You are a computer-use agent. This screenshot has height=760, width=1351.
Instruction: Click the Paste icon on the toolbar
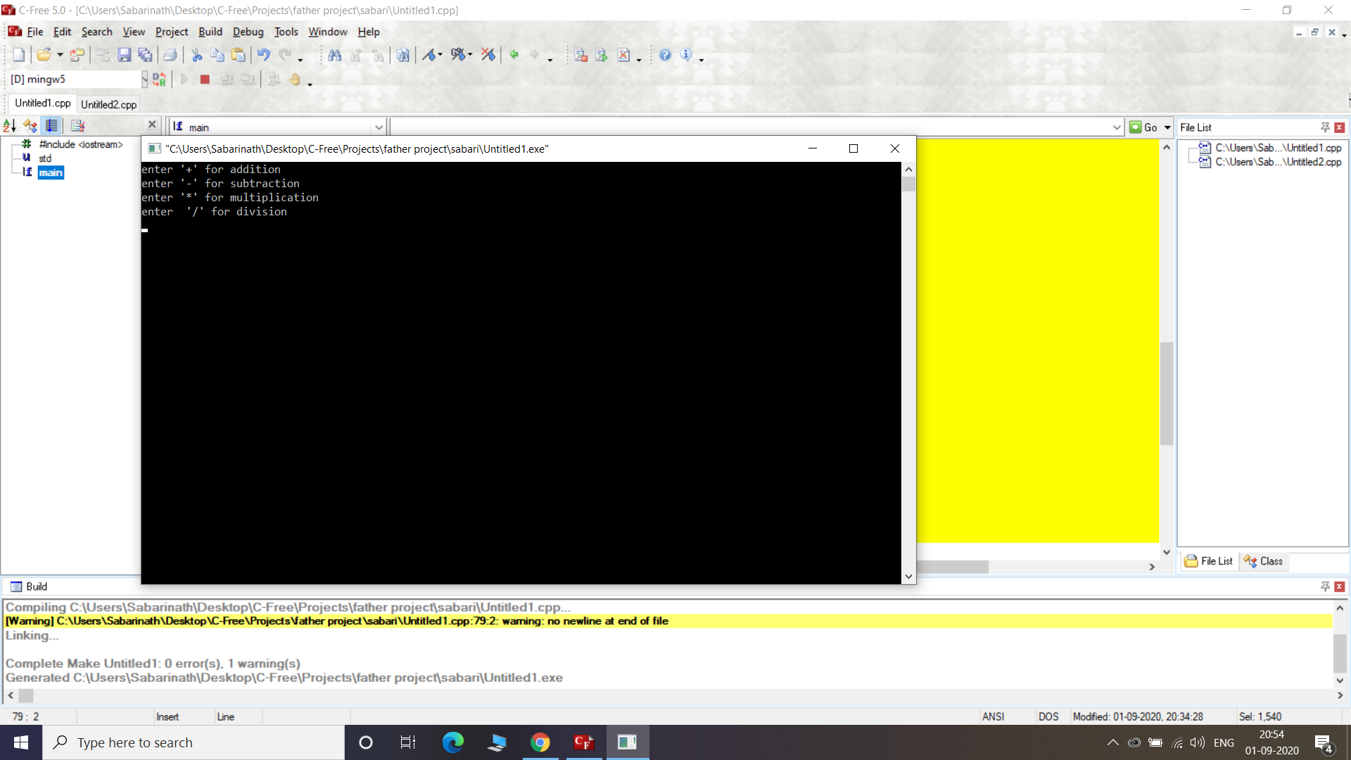coord(239,54)
